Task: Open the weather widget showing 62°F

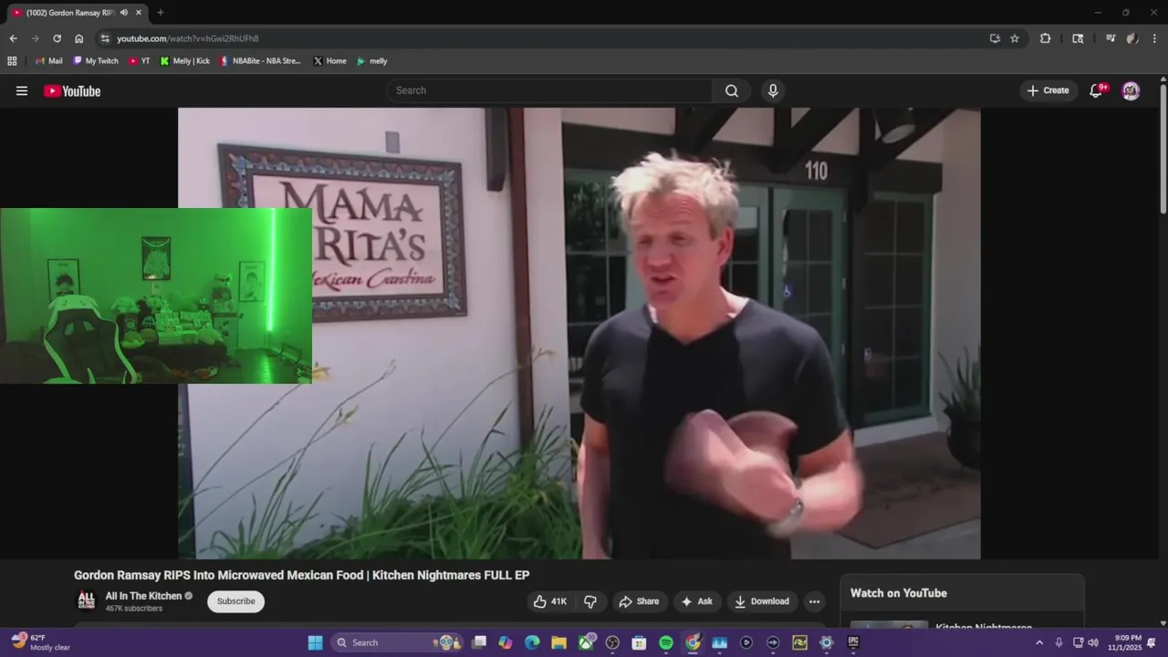Action: pos(41,642)
